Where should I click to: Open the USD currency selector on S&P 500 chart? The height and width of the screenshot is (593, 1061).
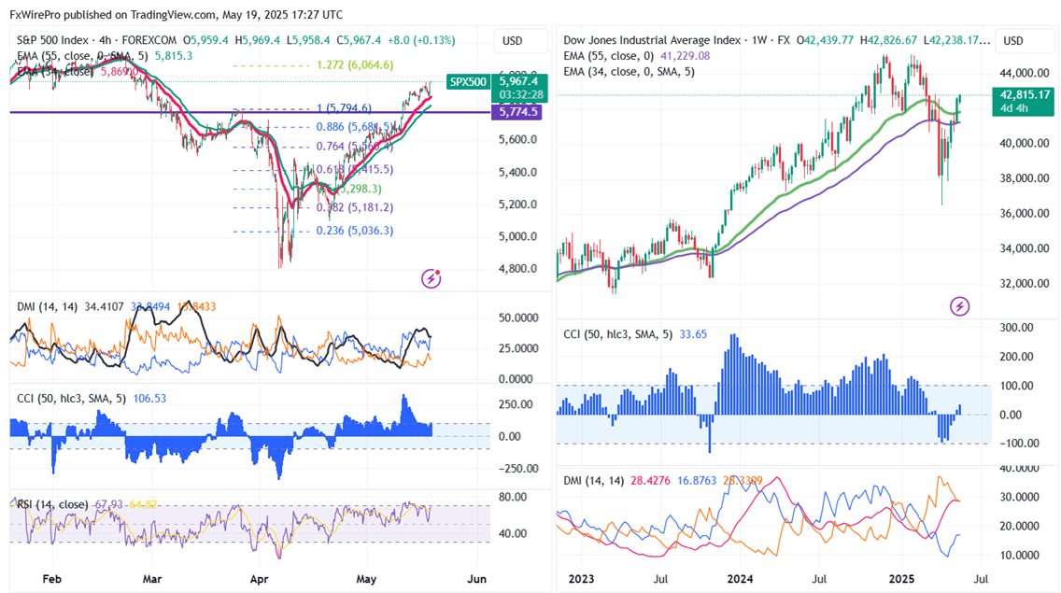pos(513,41)
